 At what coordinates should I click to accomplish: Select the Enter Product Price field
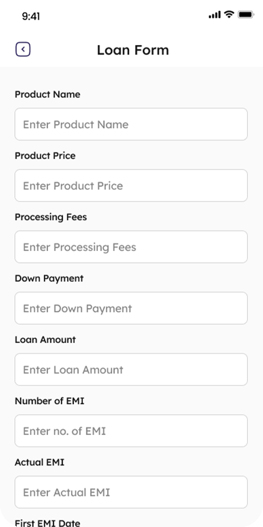click(x=131, y=186)
